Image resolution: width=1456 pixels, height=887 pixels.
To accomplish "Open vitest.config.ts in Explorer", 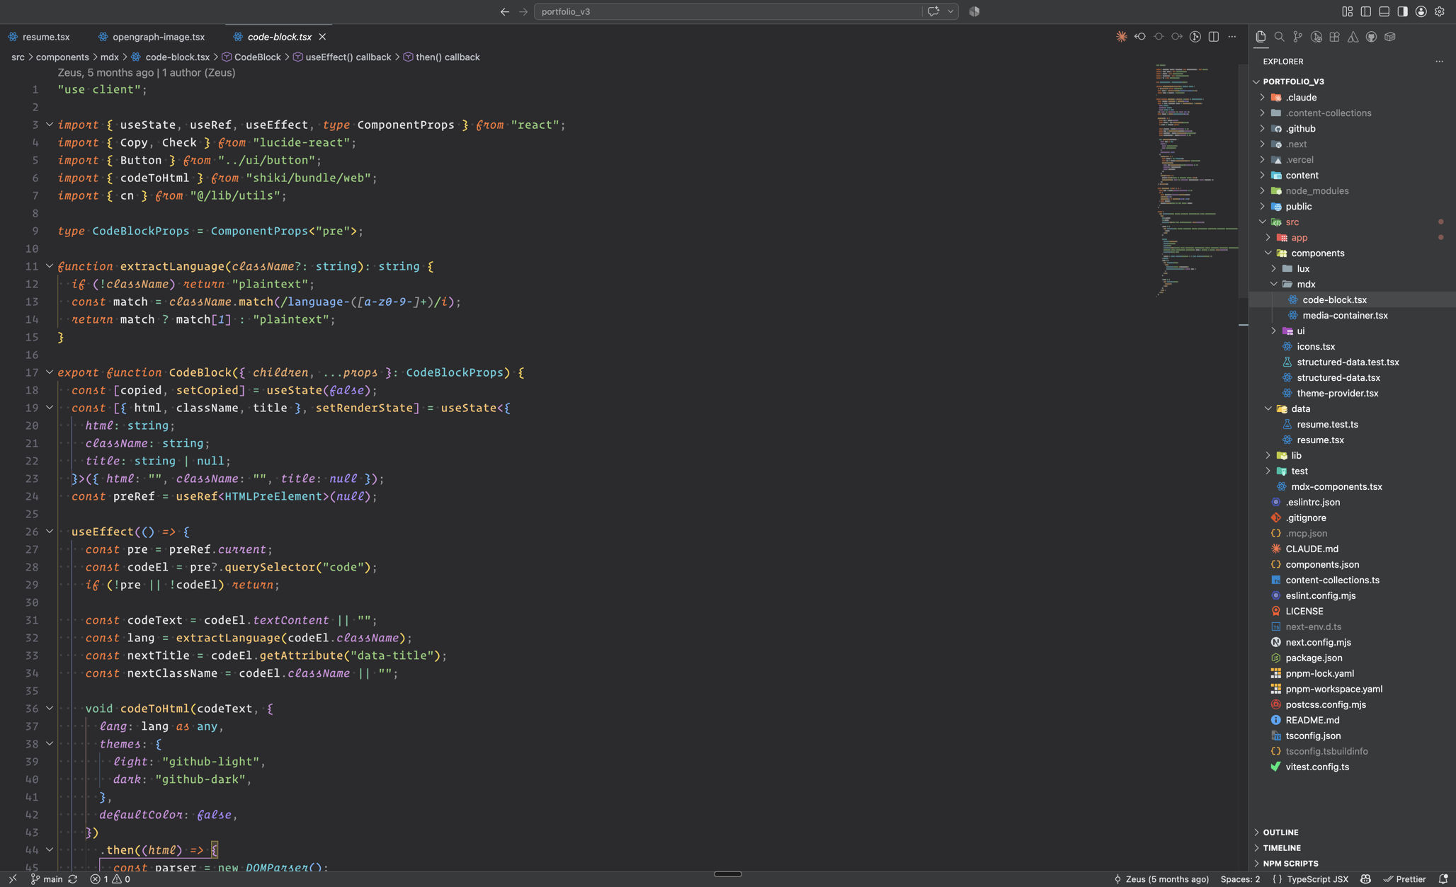I will tap(1317, 767).
